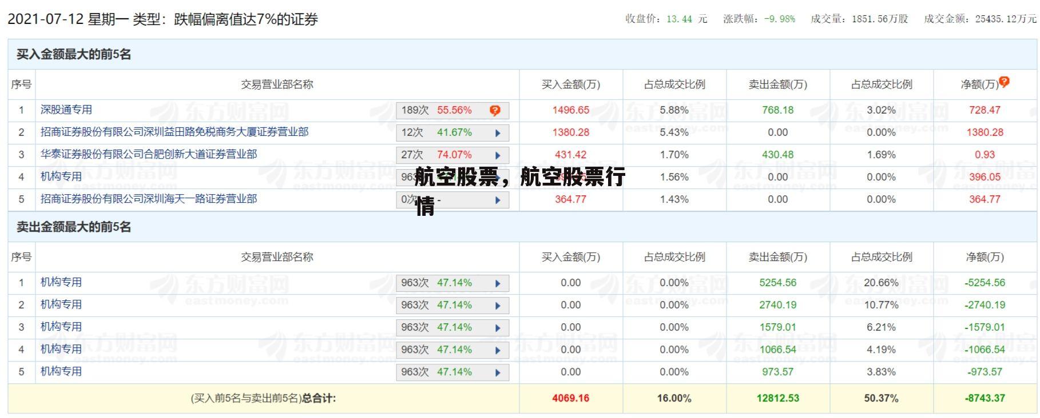Click total net amount -8743.37
The height and width of the screenshot is (418, 1040).
coord(985,398)
